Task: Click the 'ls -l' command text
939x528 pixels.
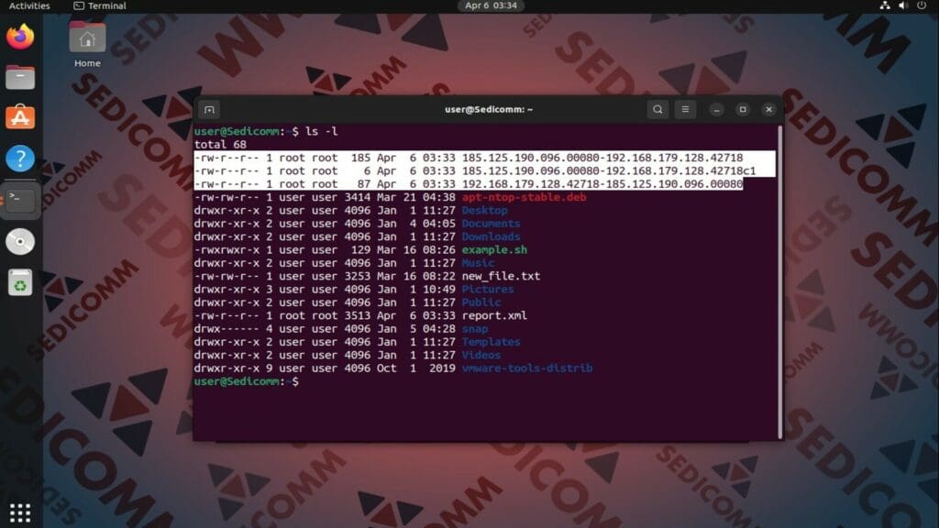Action: pos(322,131)
